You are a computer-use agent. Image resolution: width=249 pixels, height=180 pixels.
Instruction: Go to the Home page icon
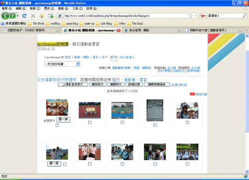click(42, 16)
